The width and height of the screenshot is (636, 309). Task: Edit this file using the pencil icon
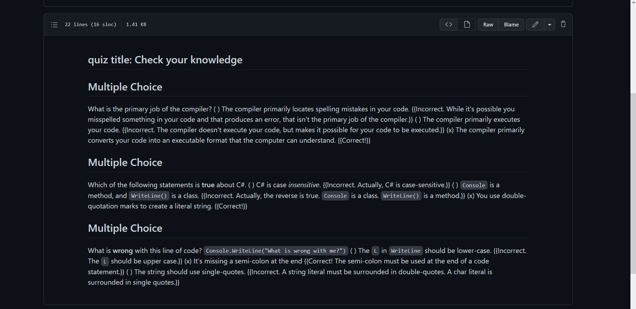(535, 24)
